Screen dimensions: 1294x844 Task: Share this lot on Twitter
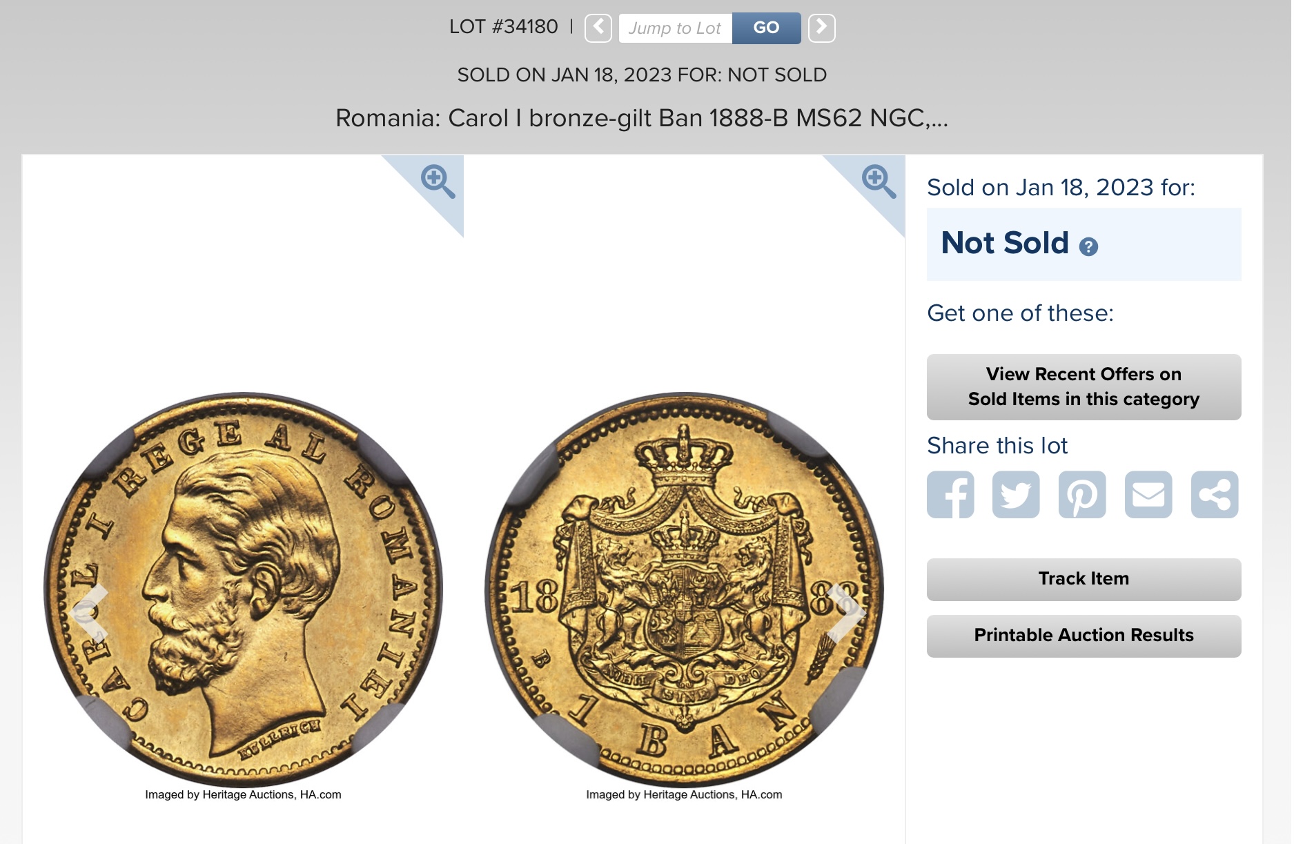pyautogui.click(x=1016, y=494)
